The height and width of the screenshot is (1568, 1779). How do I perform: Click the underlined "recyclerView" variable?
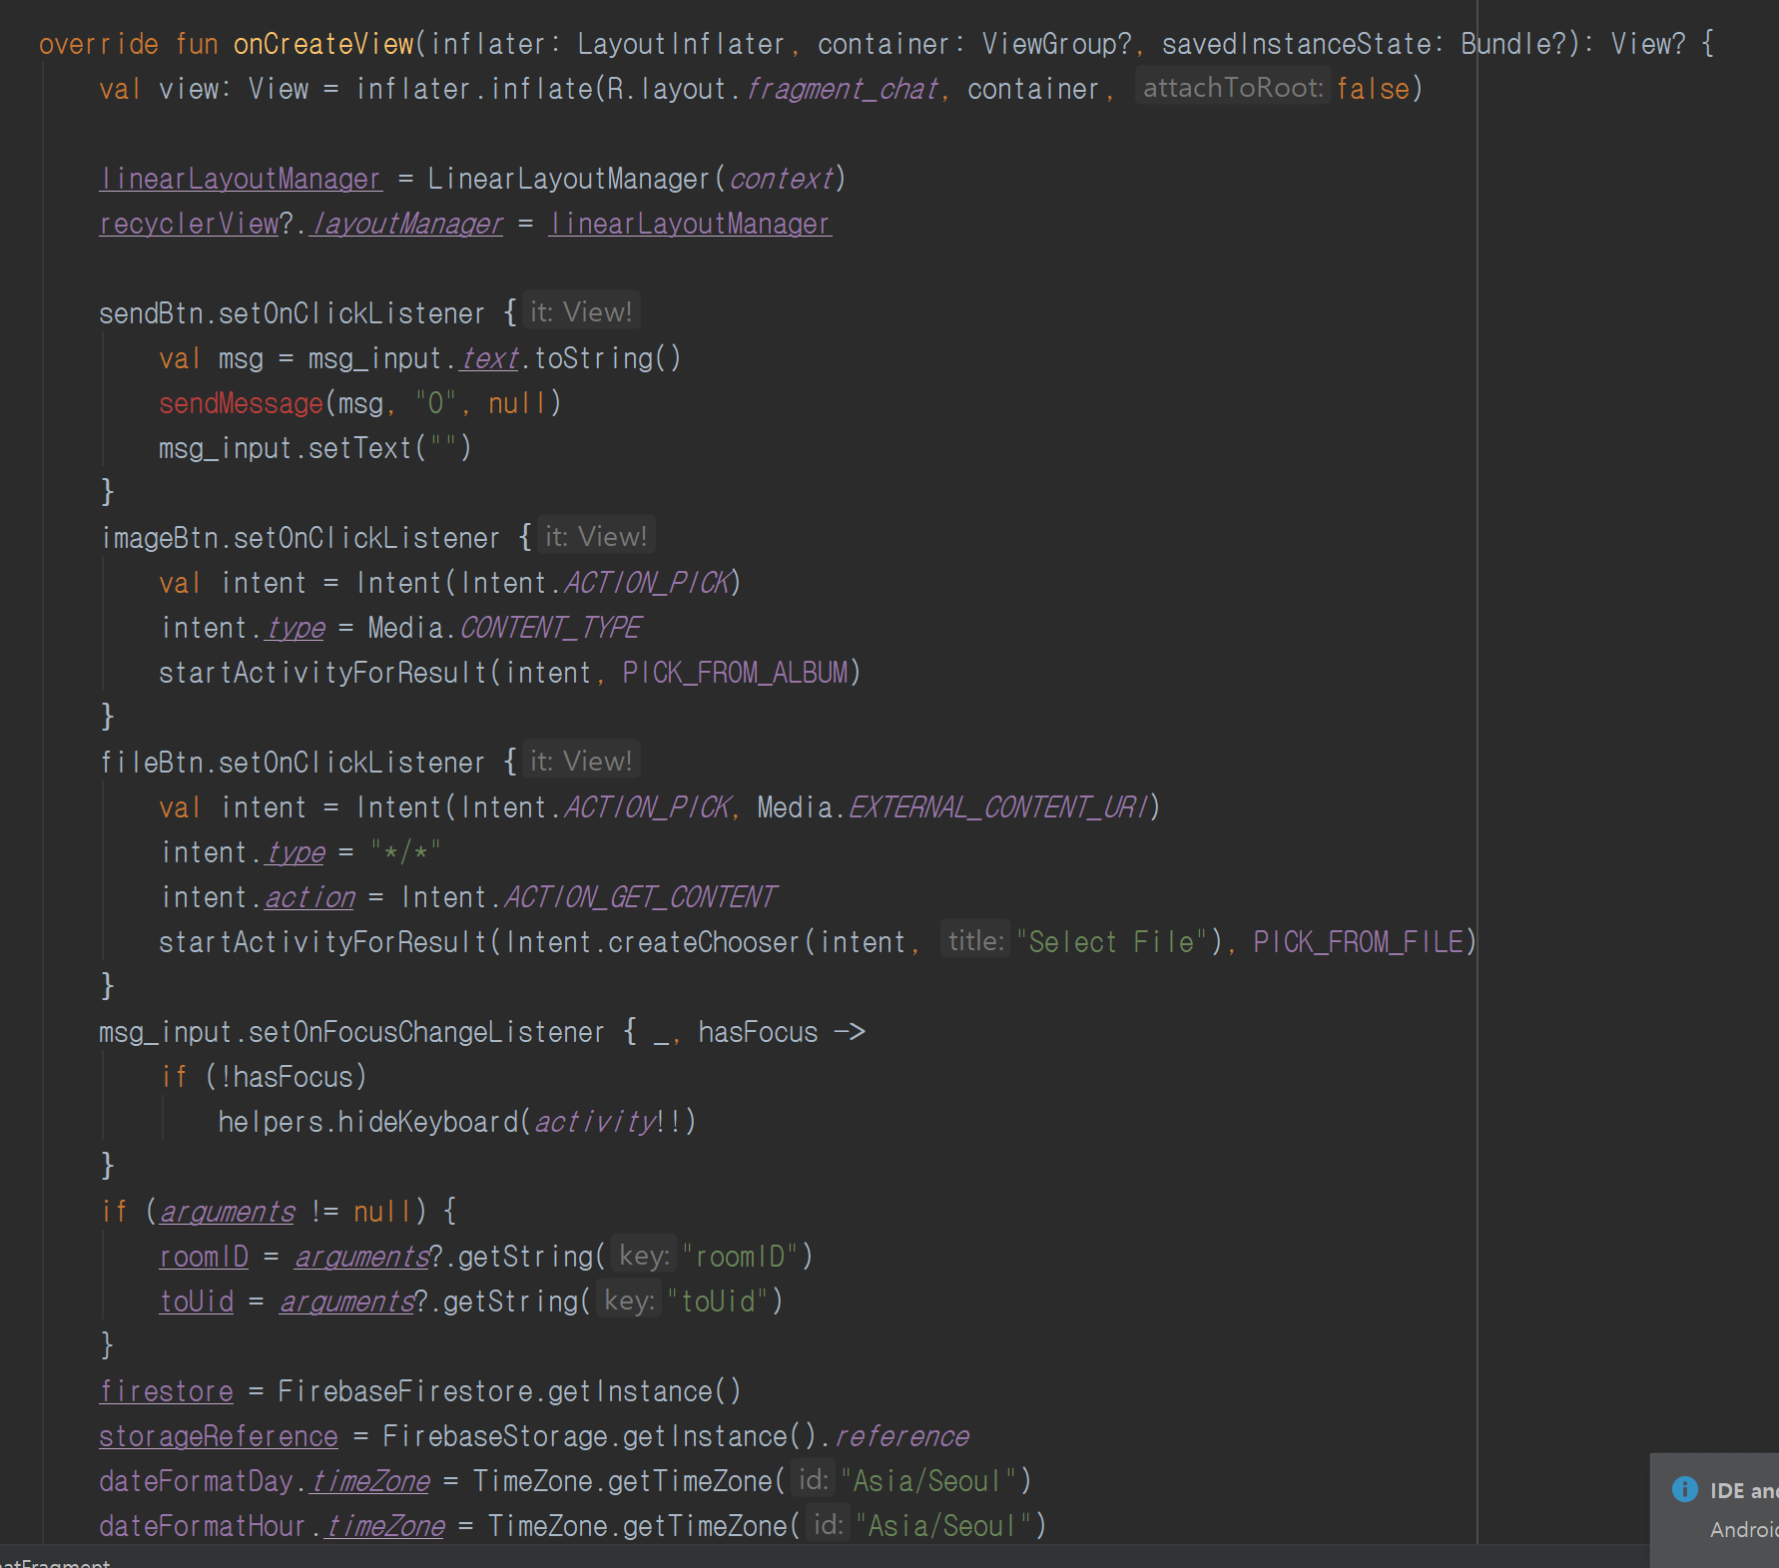(189, 224)
